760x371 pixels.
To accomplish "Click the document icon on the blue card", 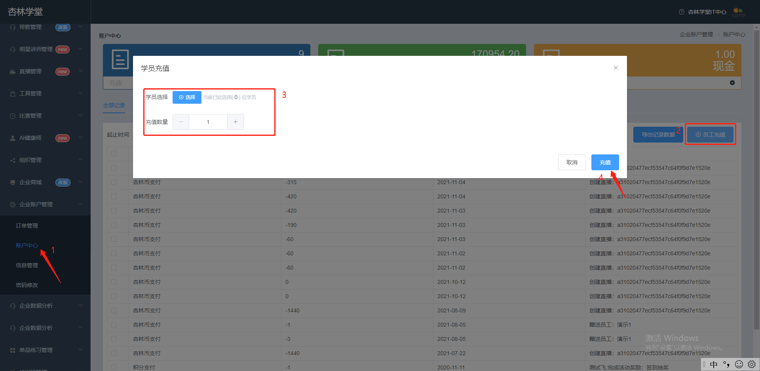I will pos(120,59).
